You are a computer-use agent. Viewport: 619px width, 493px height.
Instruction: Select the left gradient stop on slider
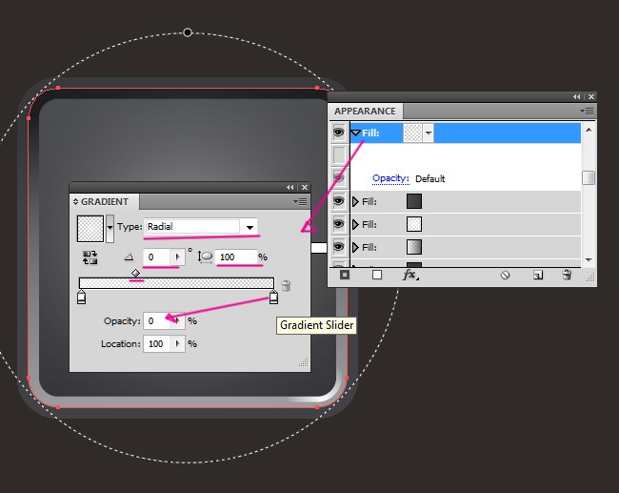coord(81,298)
